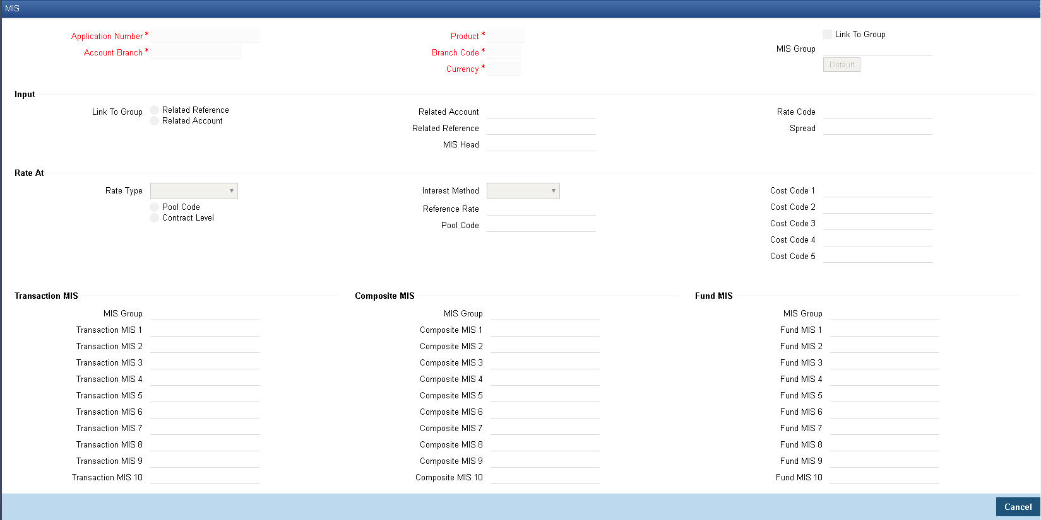Viewport: 1041px width, 520px height.
Task: Select the Fund MIS 5 field
Action: (x=884, y=395)
